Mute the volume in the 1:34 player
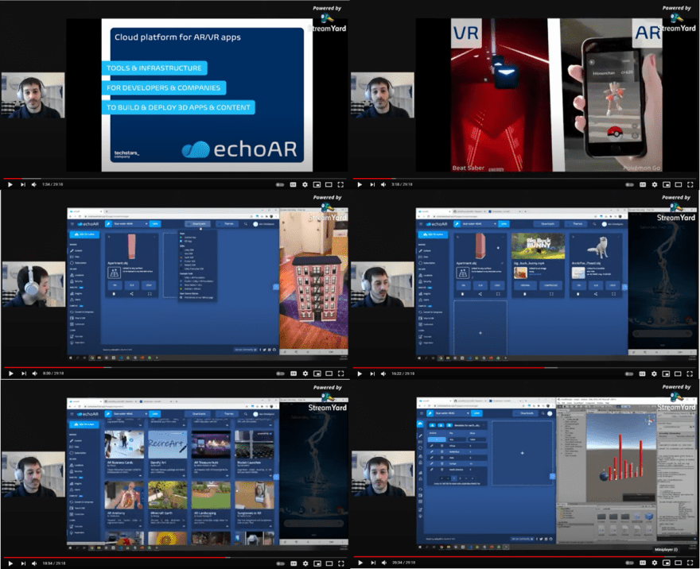 click(x=34, y=184)
